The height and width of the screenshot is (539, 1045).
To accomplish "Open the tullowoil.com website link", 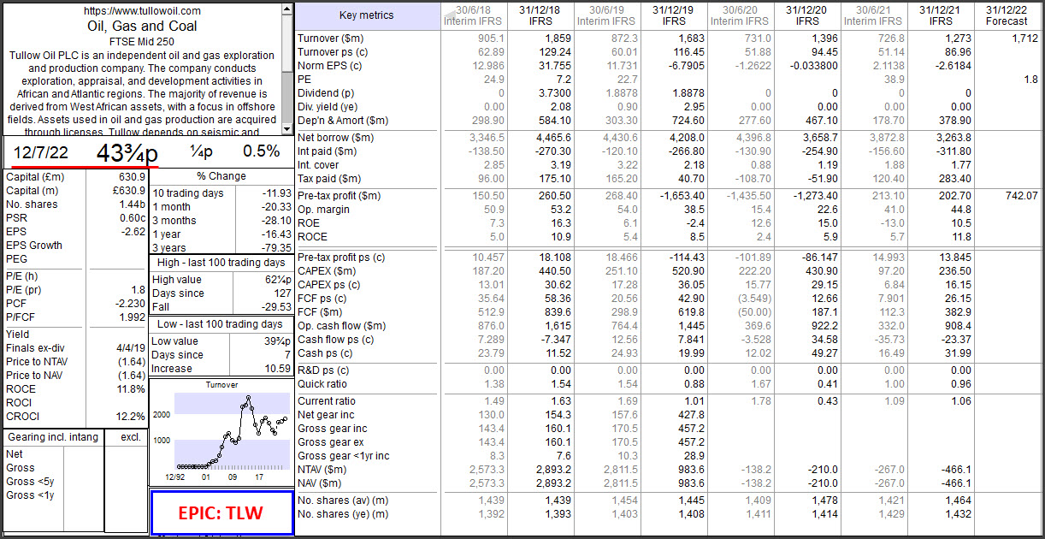I will (x=141, y=11).
